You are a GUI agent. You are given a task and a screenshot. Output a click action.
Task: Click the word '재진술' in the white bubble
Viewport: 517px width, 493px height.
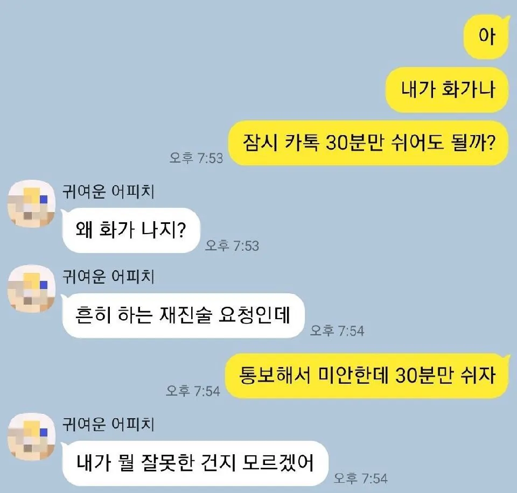click(x=185, y=315)
